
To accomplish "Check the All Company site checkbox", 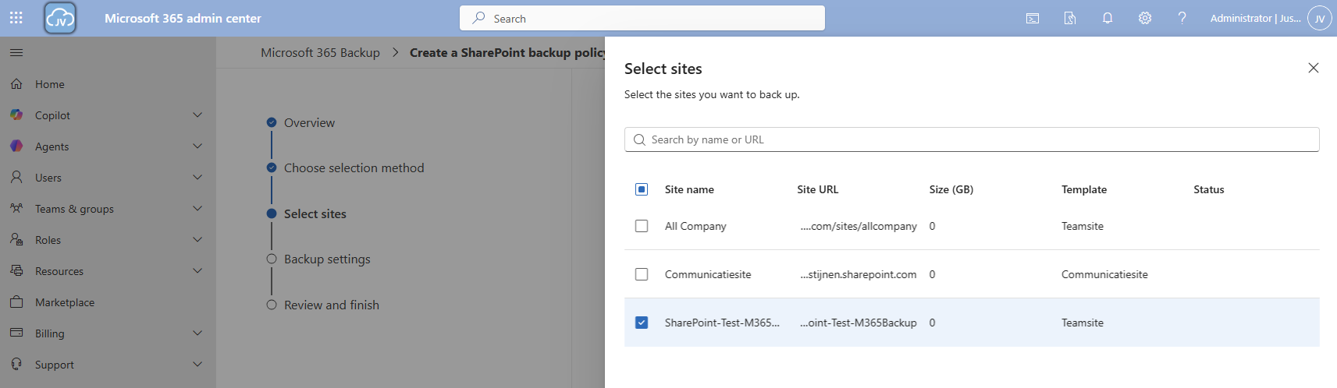I will click(642, 226).
